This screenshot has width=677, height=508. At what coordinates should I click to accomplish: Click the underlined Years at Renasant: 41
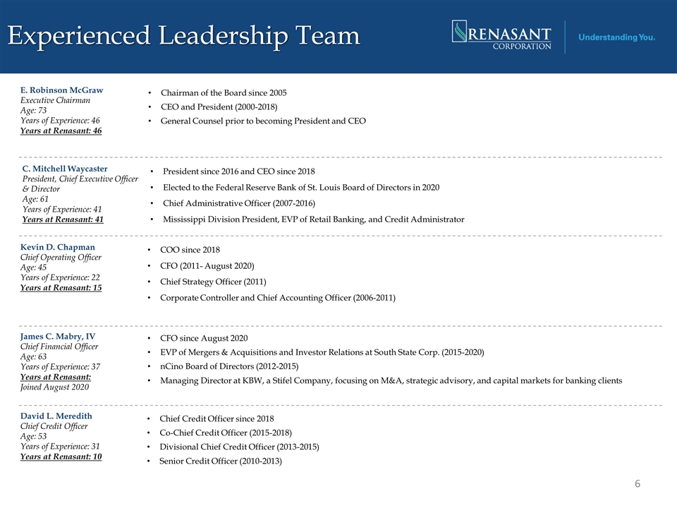[63, 219]
